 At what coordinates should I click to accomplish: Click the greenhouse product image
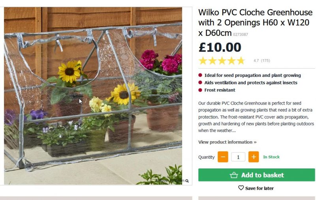(x=93, y=96)
